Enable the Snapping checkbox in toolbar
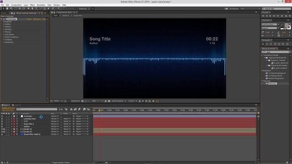 pyautogui.click(x=78, y=9)
